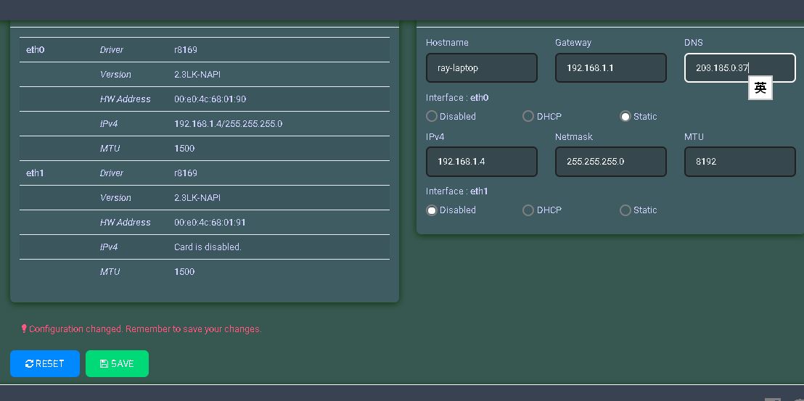Click the IPv4 input 192.168.1.4
Viewport: 804px width, 401px height.
click(482, 161)
